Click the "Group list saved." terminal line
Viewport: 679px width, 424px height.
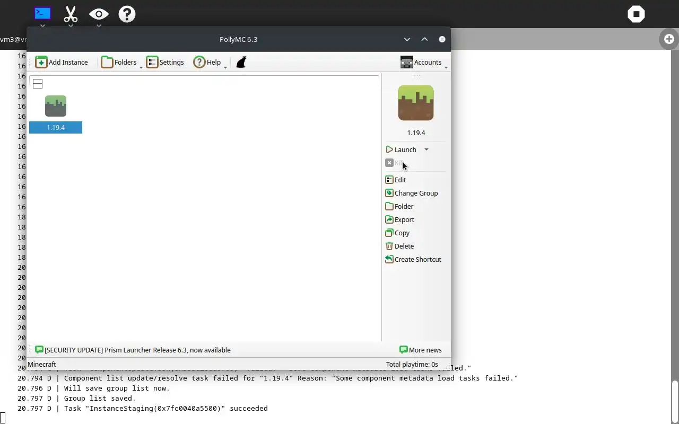[x=76, y=398]
